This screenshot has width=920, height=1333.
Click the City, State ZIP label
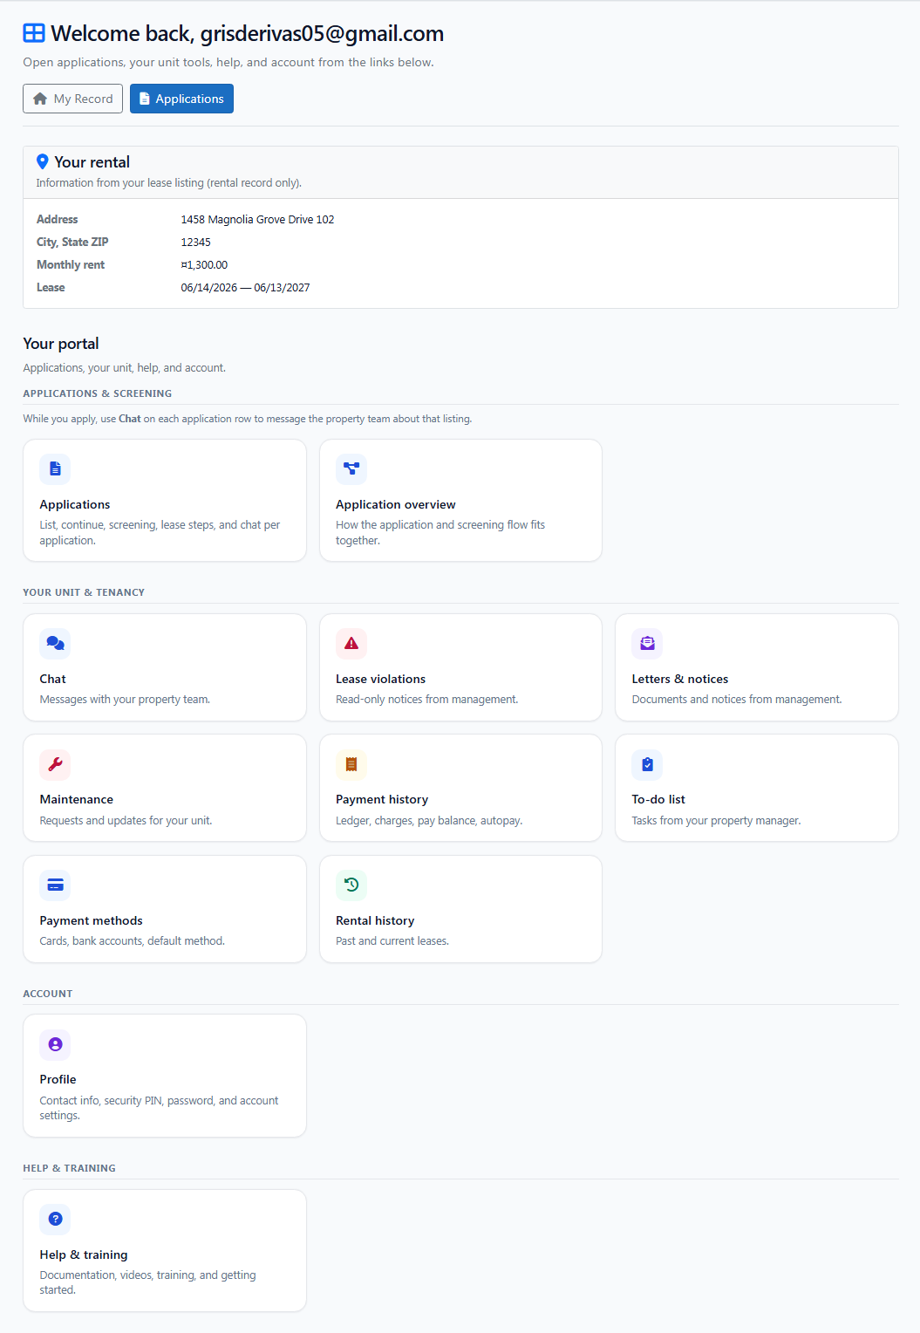click(72, 242)
